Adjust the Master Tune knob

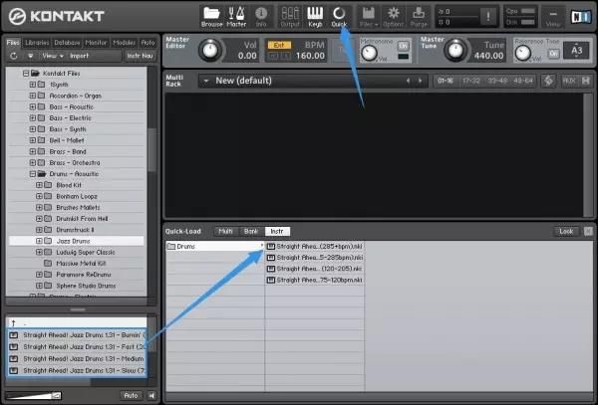[x=454, y=51]
